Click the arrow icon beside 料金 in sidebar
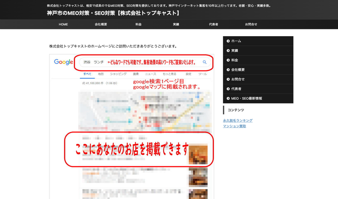This screenshot has height=199, width=338. point(228,60)
